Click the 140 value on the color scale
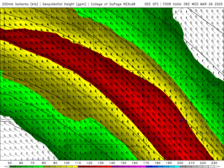This screenshot has height=168, width=224. [112, 163]
